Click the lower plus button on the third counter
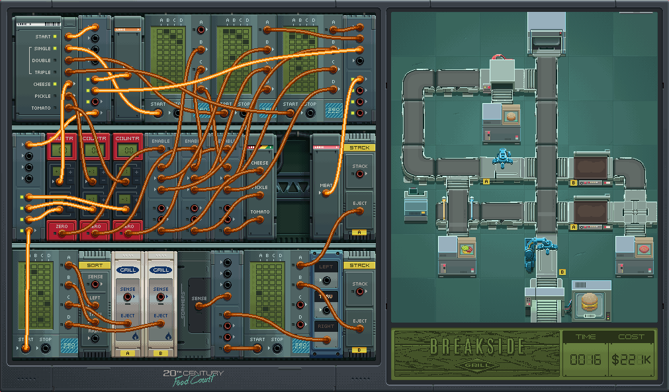 click(x=136, y=200)
